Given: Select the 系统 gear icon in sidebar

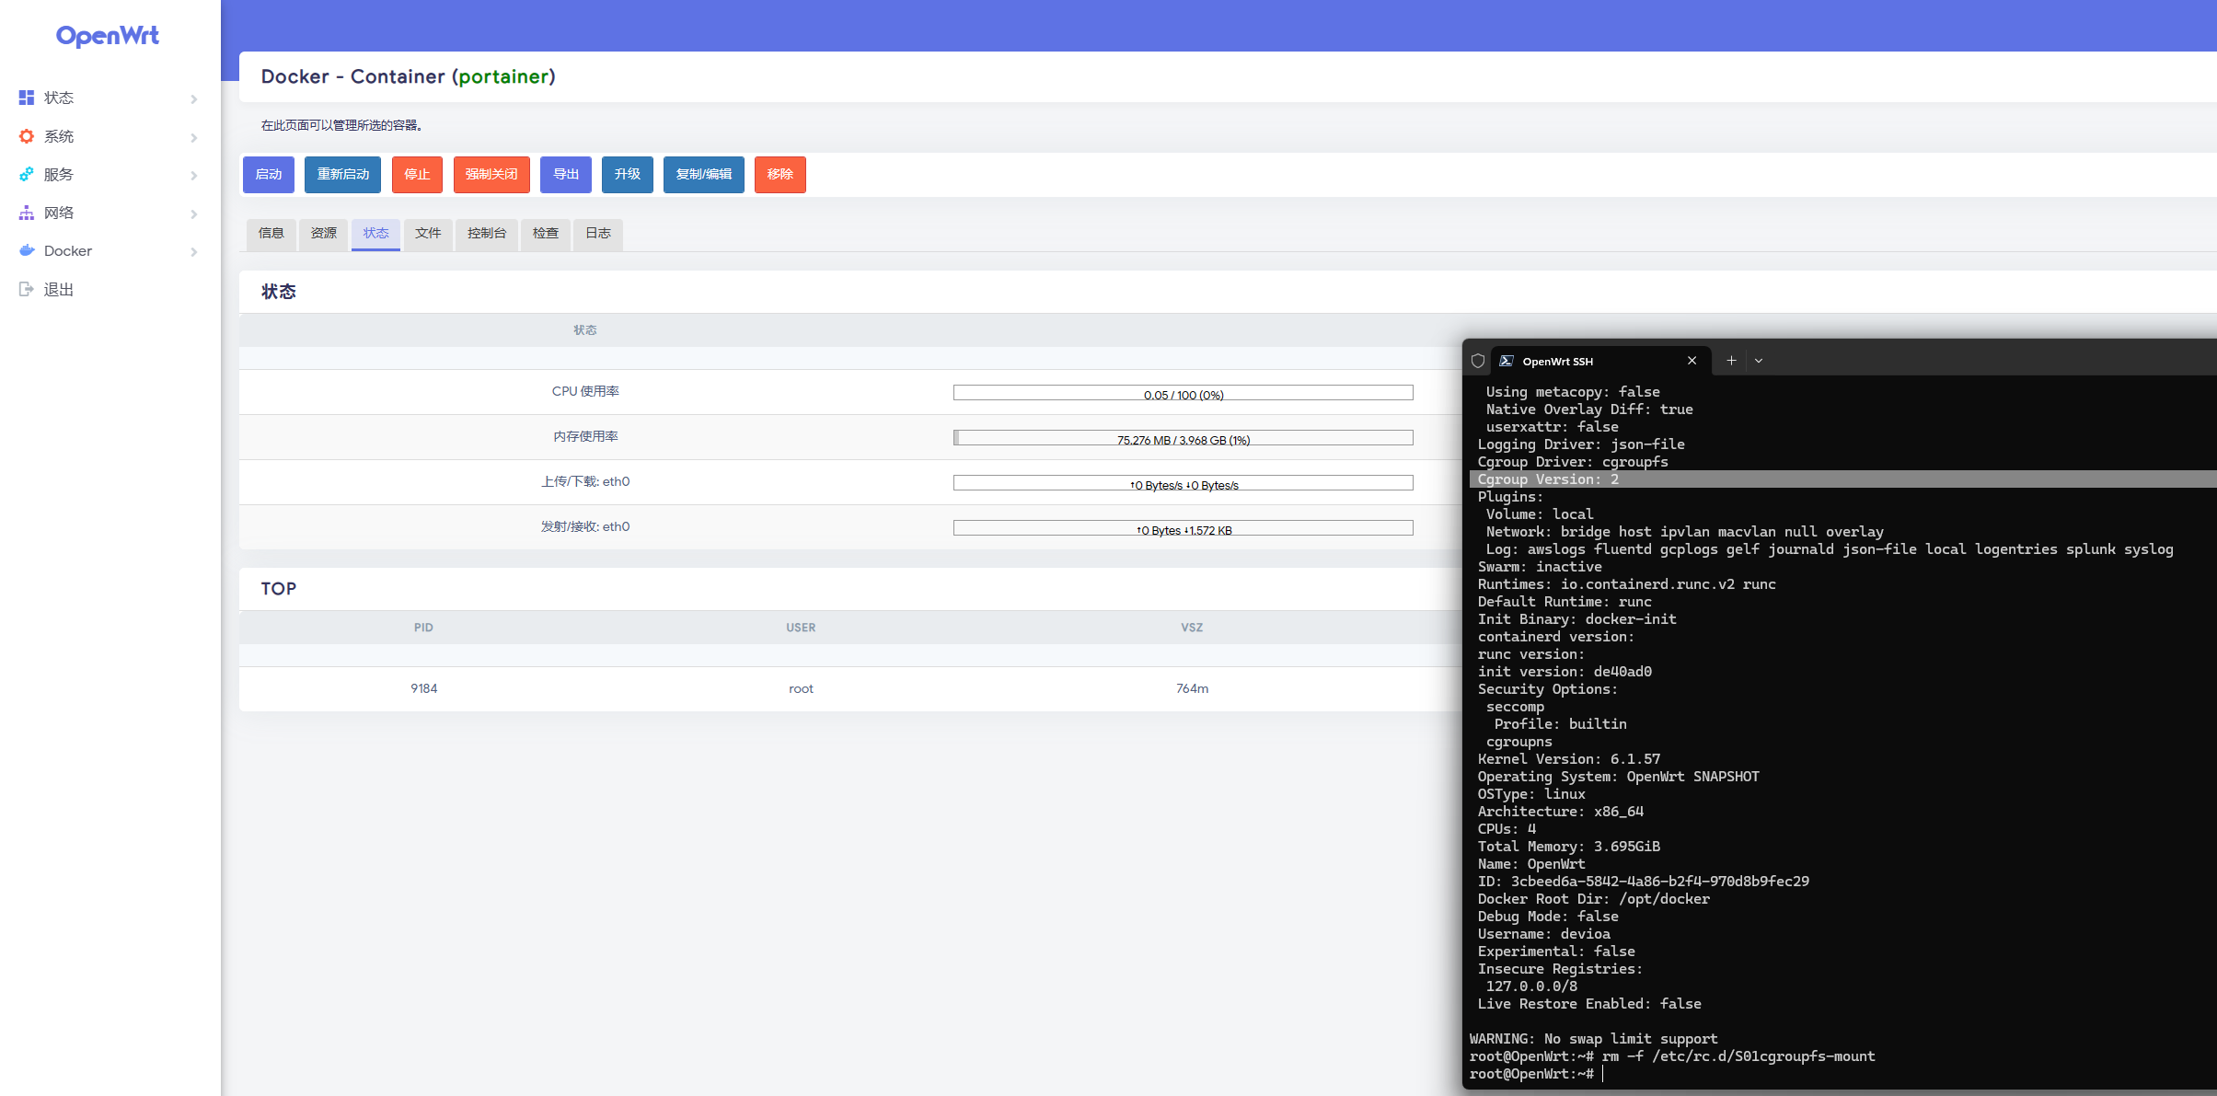Looking at the screenshot, I should (x=25, y=135).
